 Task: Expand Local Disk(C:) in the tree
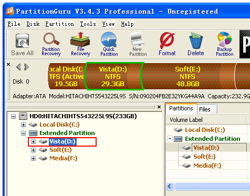coord(23,125)
